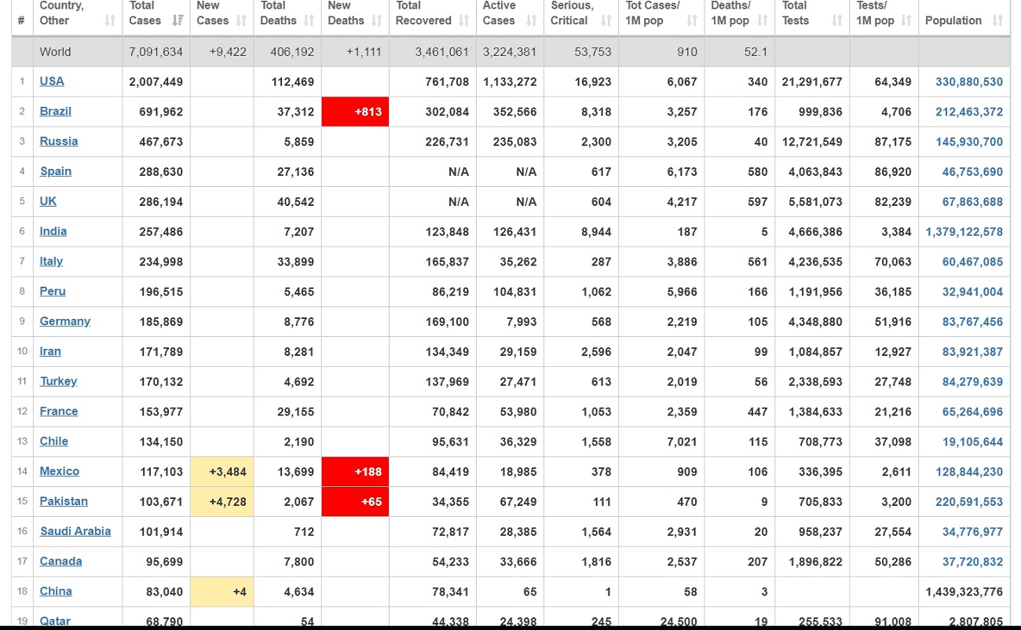Select Mexico's +3,484 new cases cell

221,471
